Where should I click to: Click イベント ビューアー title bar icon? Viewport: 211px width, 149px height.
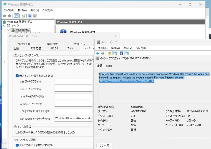(x=98, y=42)
